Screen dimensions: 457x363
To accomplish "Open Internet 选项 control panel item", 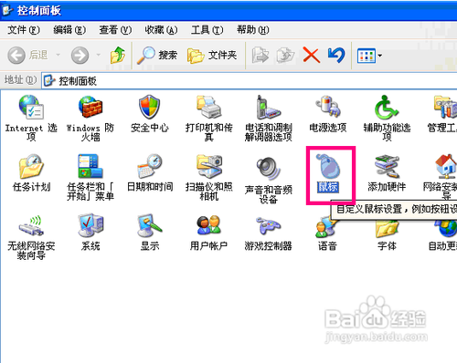I will coord(31,117).
